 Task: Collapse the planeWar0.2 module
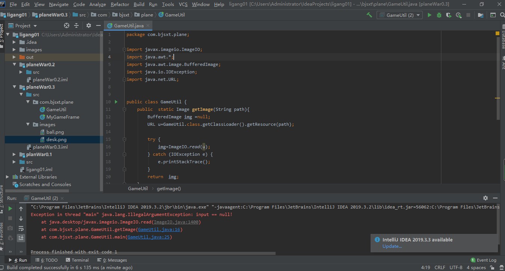click(14, 65)
